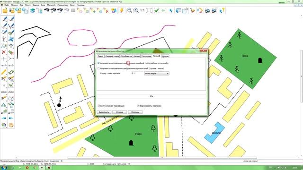Open the Масштаб menu
The image size is (303, 170).
tap(51, 5)
